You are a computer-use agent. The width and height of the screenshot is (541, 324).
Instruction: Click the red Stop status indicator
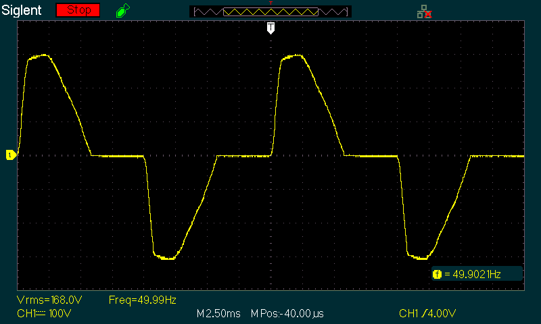coord(78,10)
